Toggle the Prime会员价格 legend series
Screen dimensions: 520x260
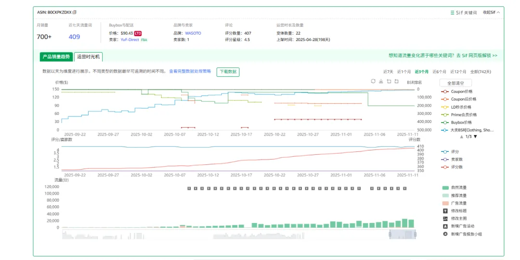(459, 114)
